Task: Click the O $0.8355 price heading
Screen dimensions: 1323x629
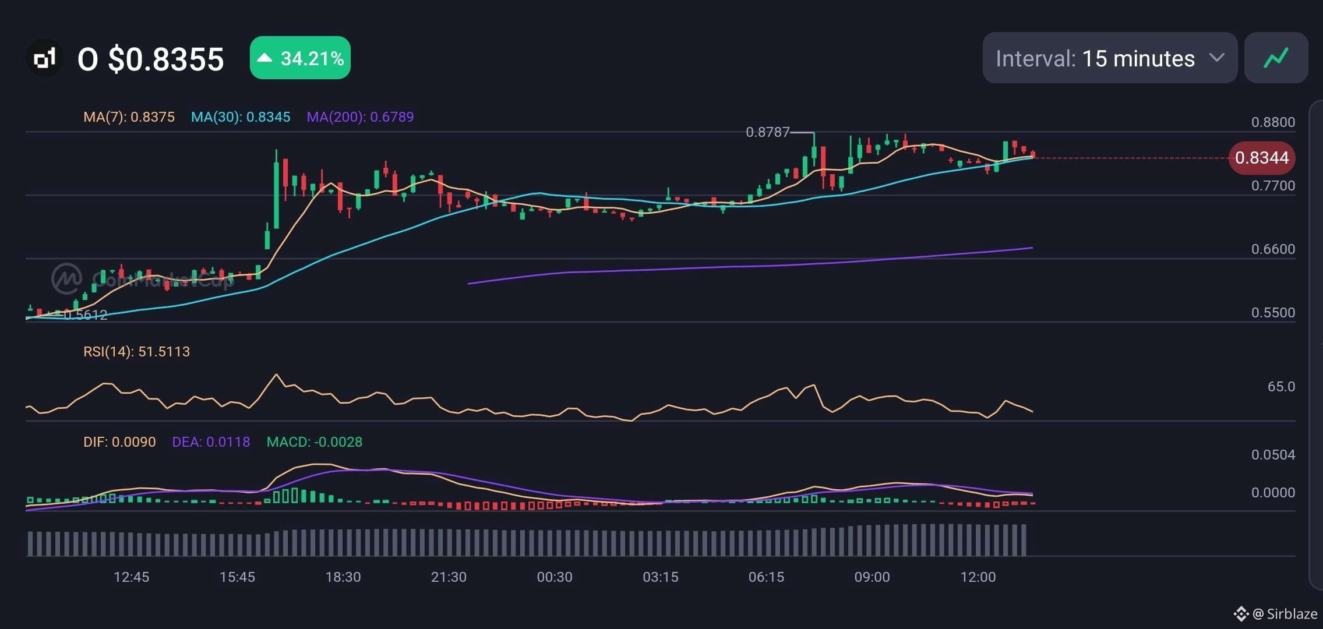Action: point(151,59)
